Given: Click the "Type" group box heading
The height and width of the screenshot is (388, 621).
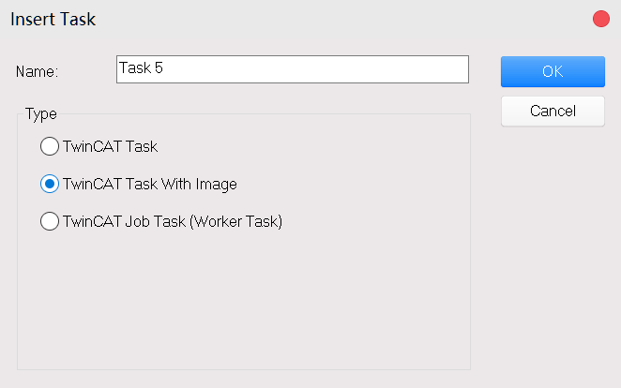Looking at the screenshot, I should click(x=40, y=114).
